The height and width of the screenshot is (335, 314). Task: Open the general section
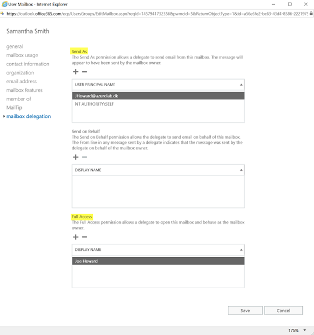point(14,46)
